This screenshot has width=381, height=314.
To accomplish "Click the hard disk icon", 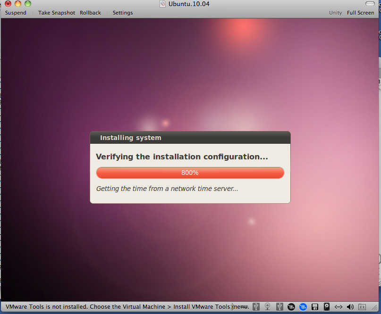I will [x=327, y=307].
